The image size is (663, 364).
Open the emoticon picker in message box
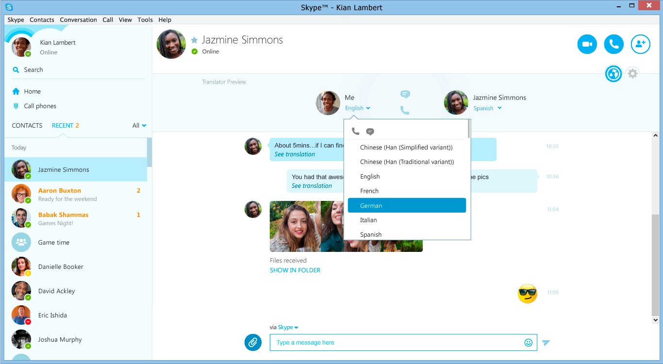528,343
